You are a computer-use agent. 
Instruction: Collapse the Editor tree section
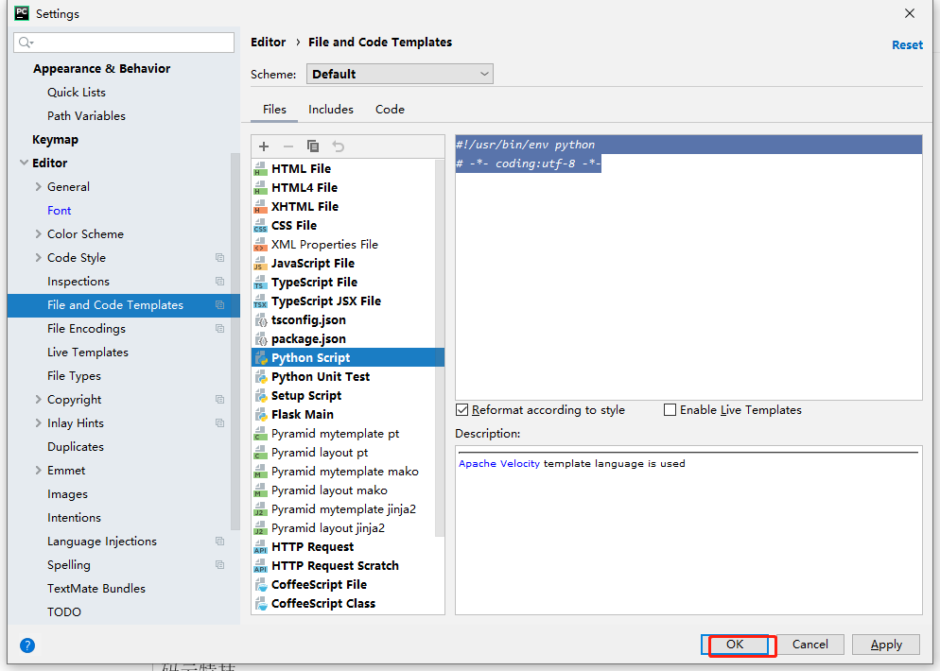pyautogui.click(x=24, y=163)
